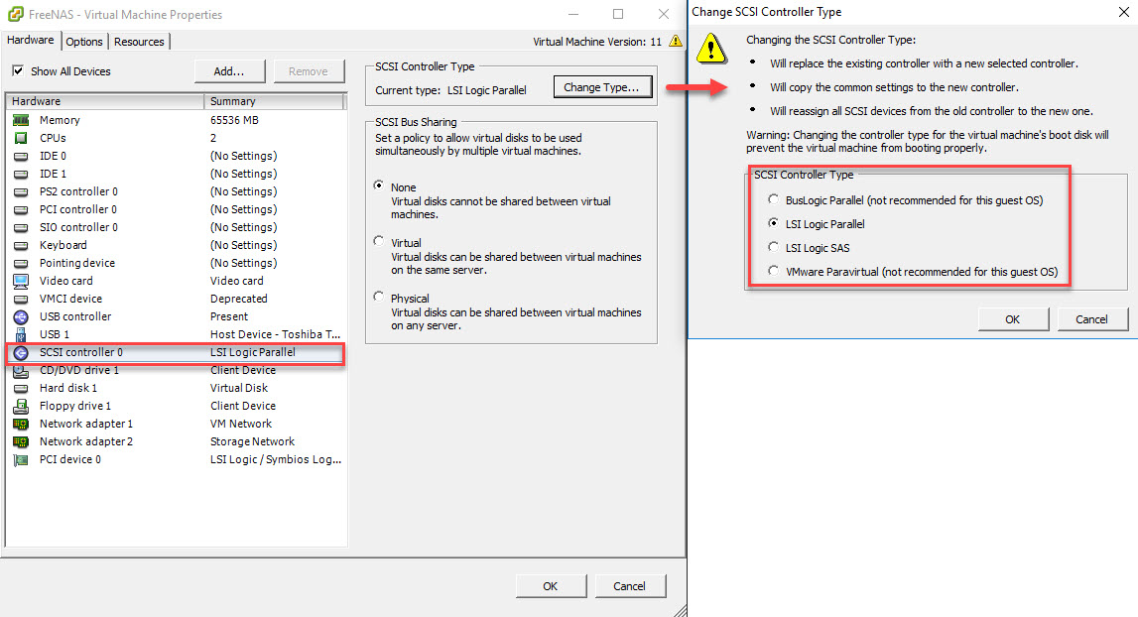This screenshot has height=617, width=1138.
Task: Select None bus sharing option
Action: (x=379, y=185)
